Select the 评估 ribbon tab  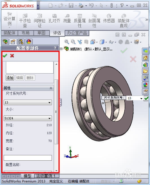pyautogui.click(x=57, y=33)
